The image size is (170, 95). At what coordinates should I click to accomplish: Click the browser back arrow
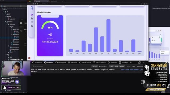coord(28,4)
